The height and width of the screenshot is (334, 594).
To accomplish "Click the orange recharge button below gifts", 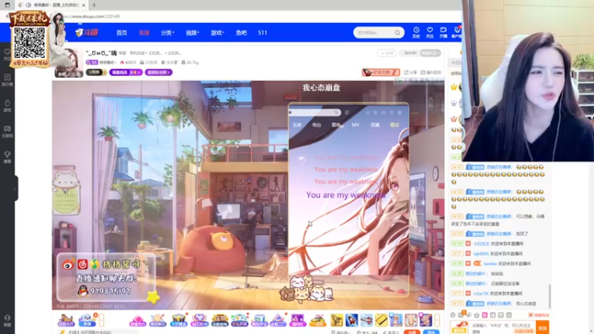I will click(x=412, y=332).
